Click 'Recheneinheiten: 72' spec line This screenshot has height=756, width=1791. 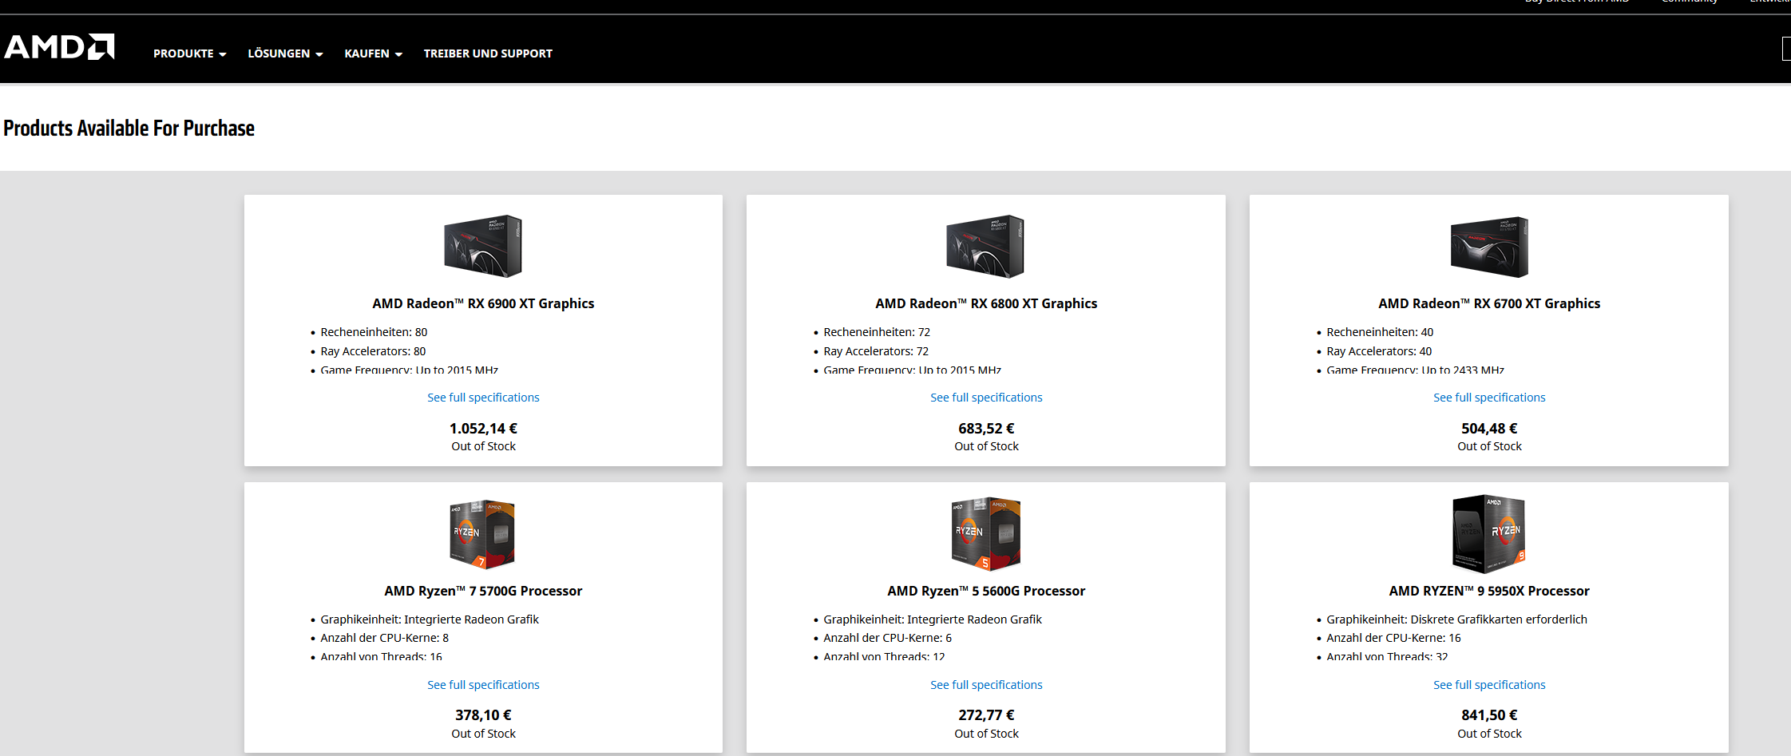[877, 332]
